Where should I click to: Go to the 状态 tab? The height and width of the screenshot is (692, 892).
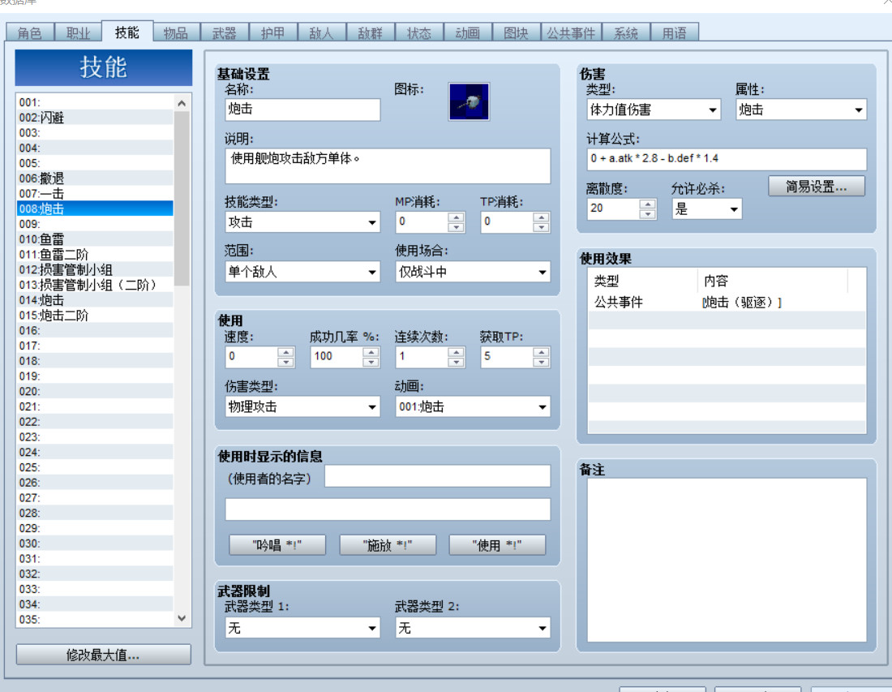418,33
